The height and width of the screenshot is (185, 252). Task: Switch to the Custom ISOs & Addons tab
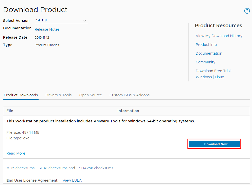pyautogui.click(x=130, y=95)
